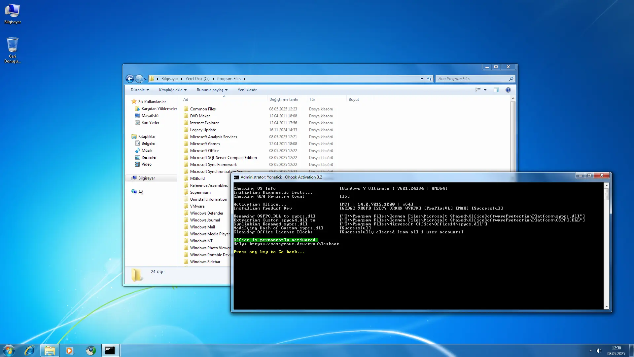Click Yerel Disk (C:) in the breadcrumb

[197, 79]
